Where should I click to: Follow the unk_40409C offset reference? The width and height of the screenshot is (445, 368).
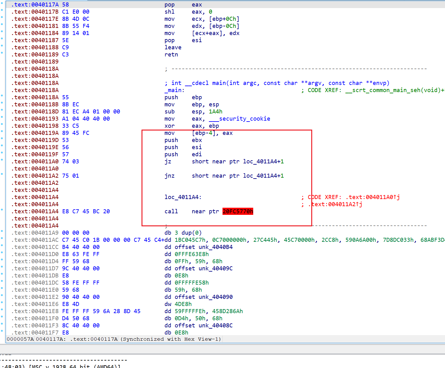(216, 268)
